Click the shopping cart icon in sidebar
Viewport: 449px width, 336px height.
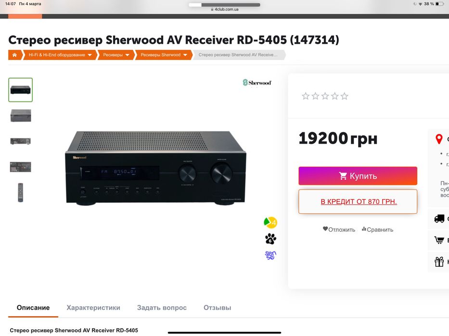(x=439, y=240)
